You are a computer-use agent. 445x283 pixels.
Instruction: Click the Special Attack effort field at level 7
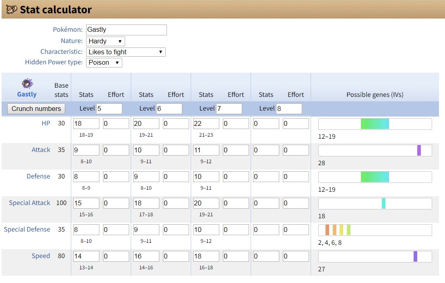[236, 203]
